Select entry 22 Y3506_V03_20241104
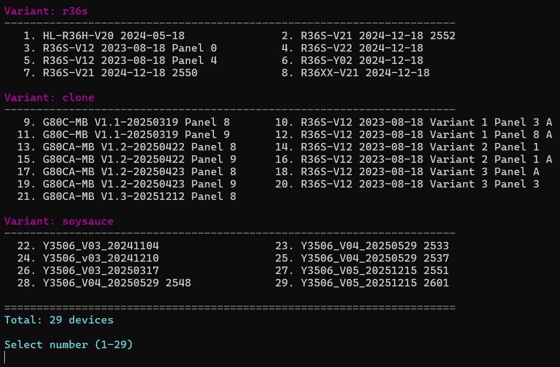Viewport: 560px width, 367px height. [88, 246]
